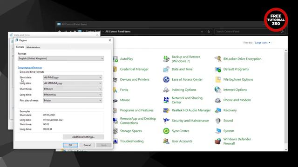Open the Devices and Printers link
Viewport: 298px width, 167px height.
click(x=135, y=79)
